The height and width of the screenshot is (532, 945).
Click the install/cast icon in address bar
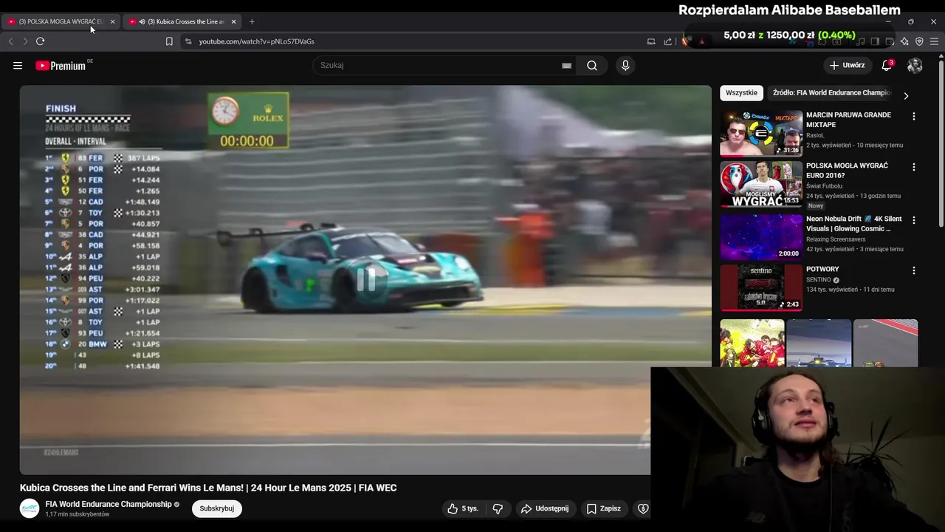[x=651, y=41]
